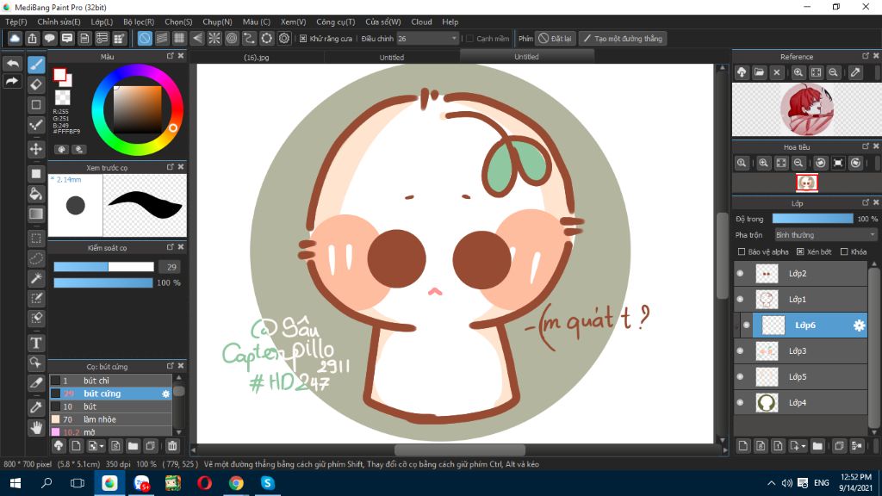Viewport: 882px width, 496px height.
Task: Pick a hue on the color wheel
Action: click(137, 109)
